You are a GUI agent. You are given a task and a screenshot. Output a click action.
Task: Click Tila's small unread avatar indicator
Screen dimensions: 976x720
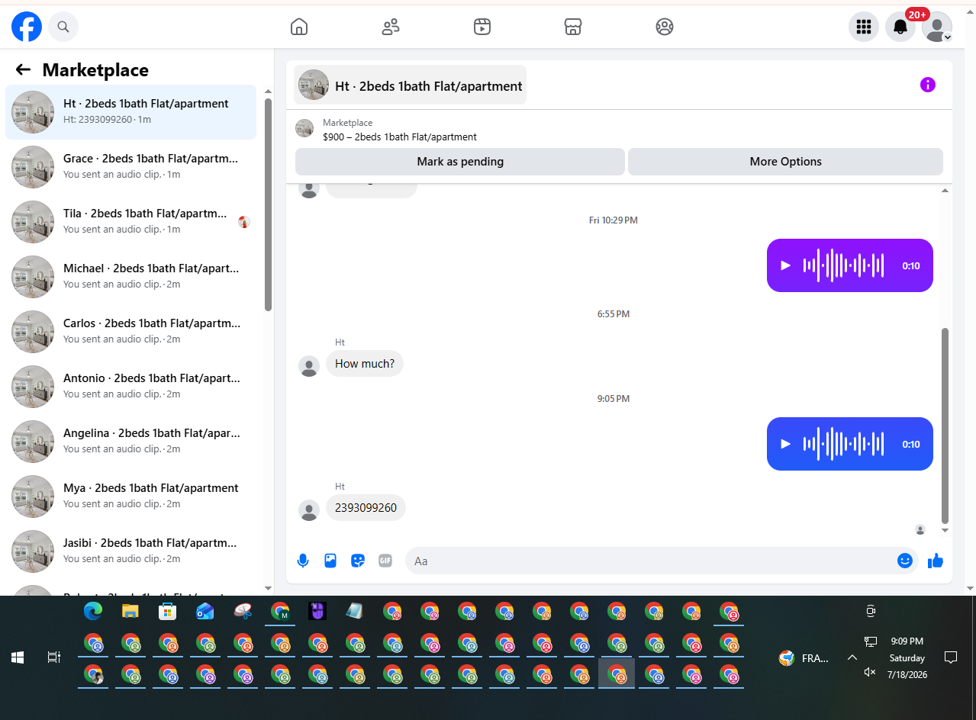click(244, 222)
